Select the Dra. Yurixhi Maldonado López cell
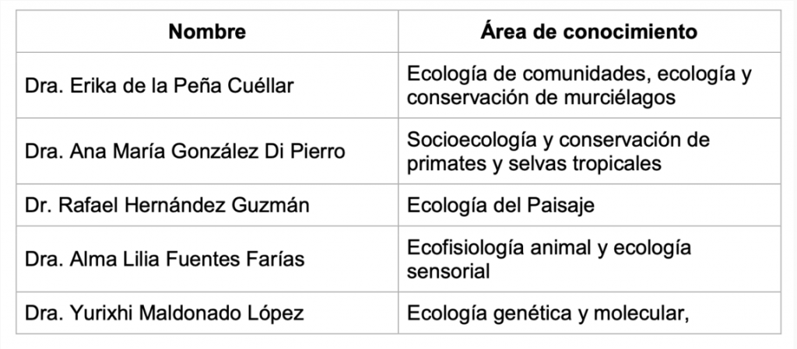This screenshot has height=349, width=797. pyautogui.click(x=207, y=313)
